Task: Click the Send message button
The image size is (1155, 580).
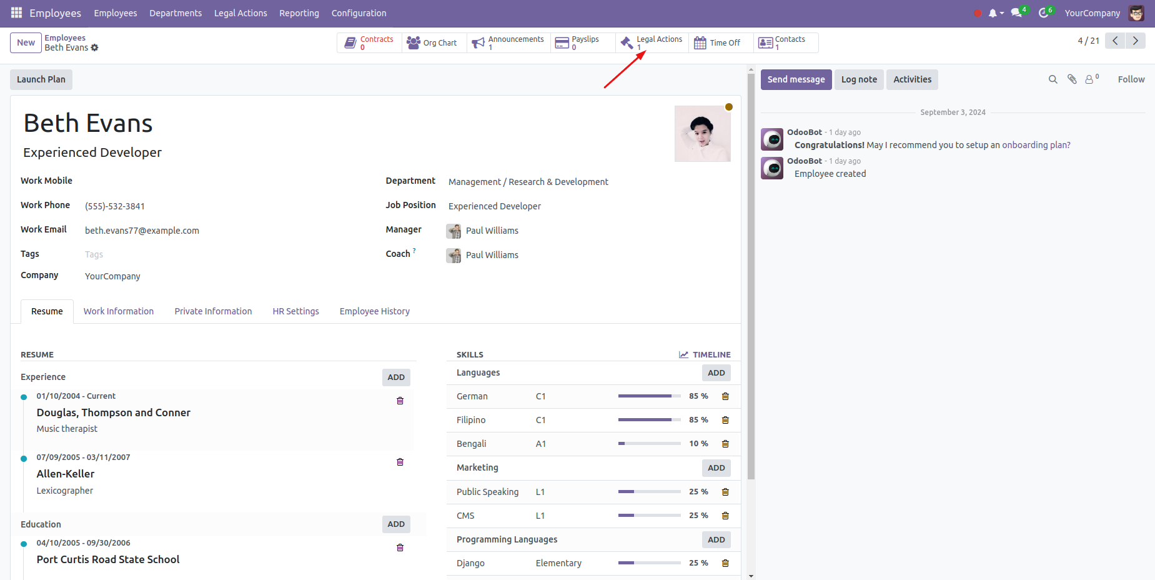Action: [796, 79]
